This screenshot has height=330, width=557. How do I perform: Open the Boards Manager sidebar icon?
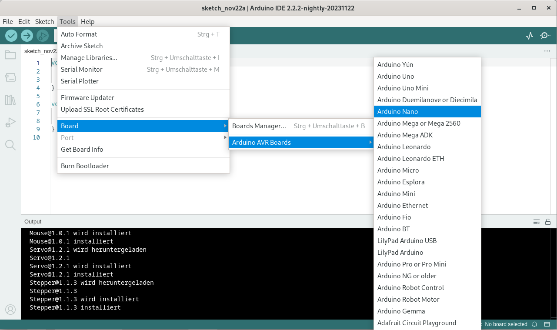(10, 77)
